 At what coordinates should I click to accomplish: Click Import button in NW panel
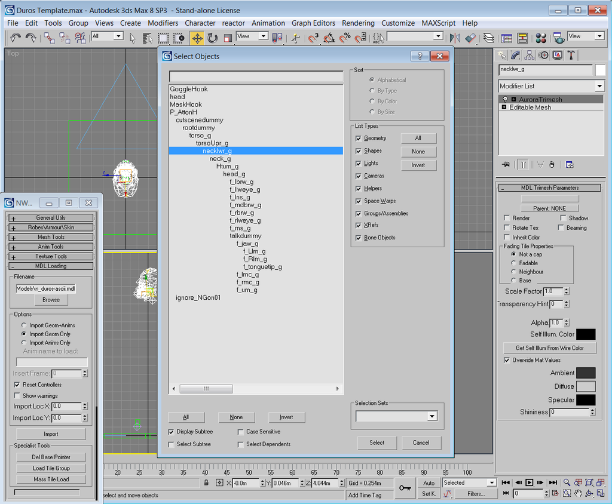pos(51,434)
